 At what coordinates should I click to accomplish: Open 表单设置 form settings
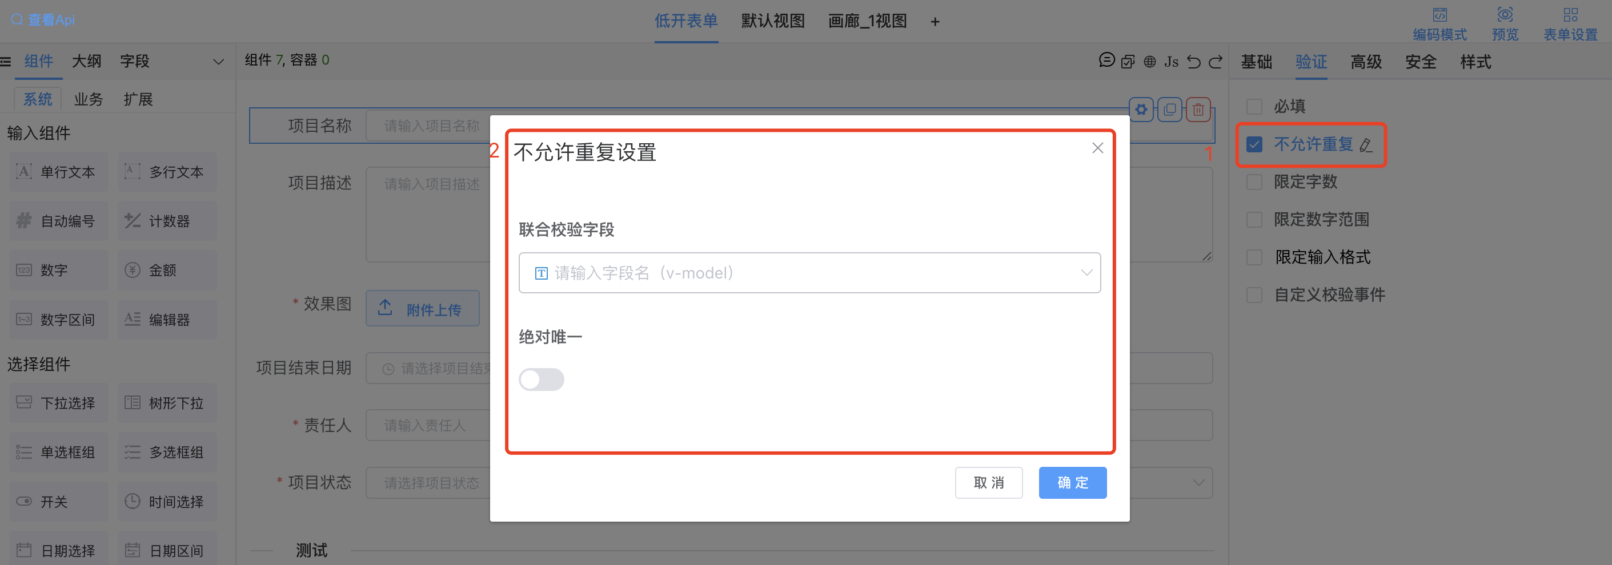[x=1570, y=15]
